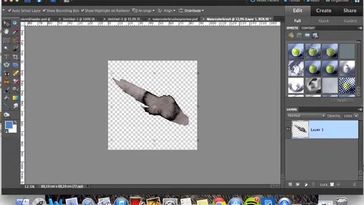Select the Sponge tool

6,115
